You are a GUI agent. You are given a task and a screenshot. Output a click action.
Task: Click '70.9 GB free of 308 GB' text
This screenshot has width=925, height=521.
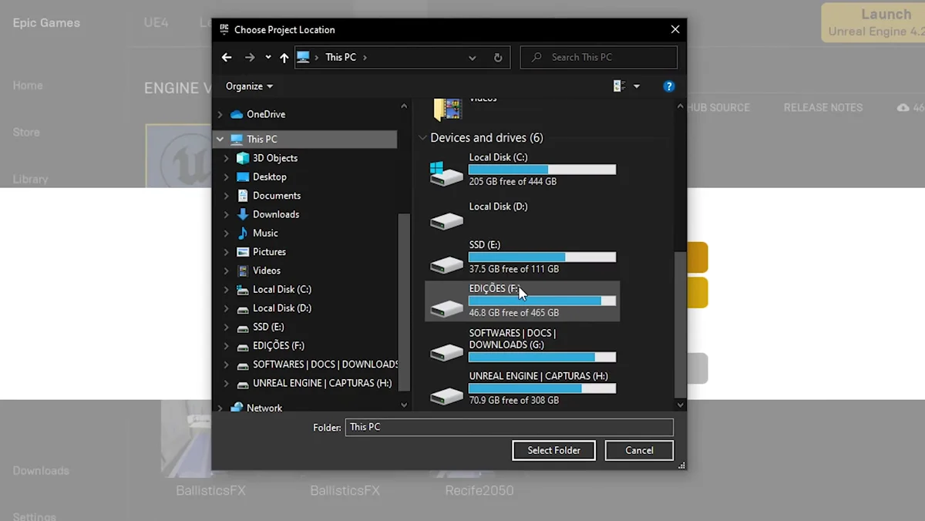tap(513, 401)
